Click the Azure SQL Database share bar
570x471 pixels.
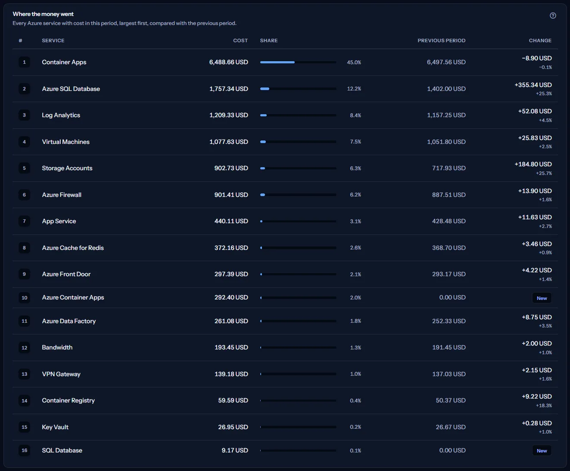(298, 89)
